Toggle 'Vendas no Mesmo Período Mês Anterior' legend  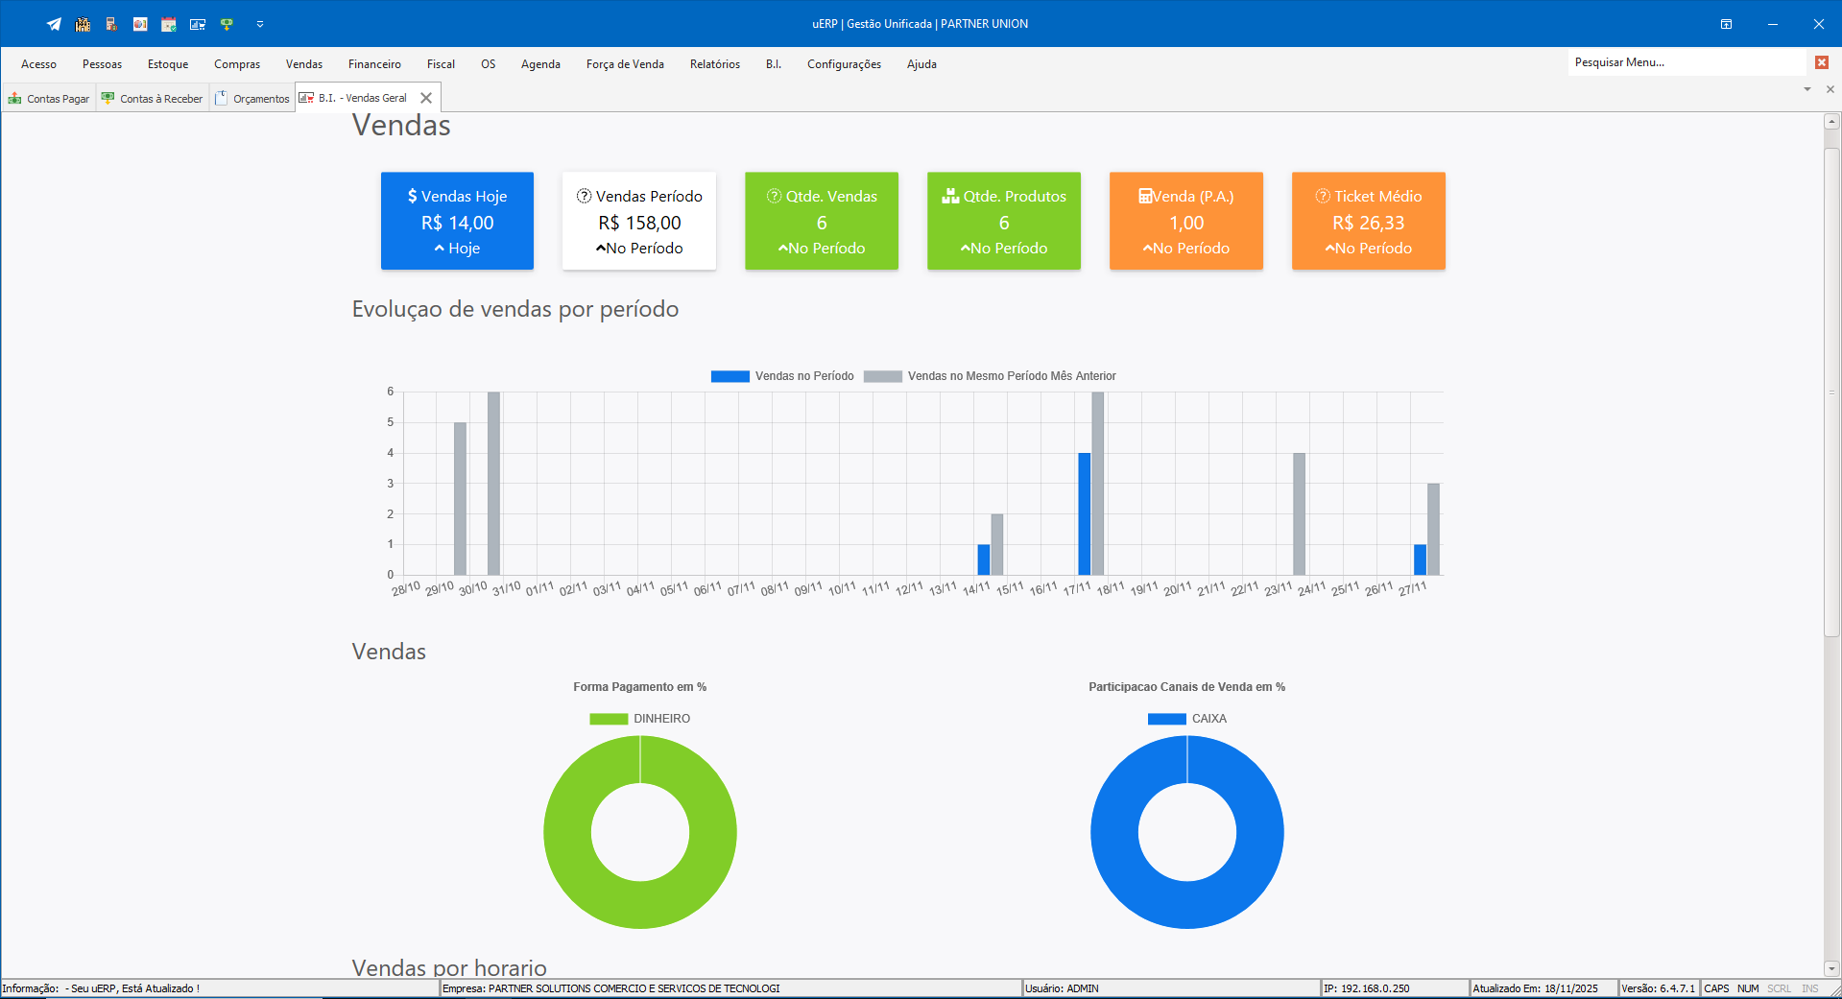(x=990, y=376)
